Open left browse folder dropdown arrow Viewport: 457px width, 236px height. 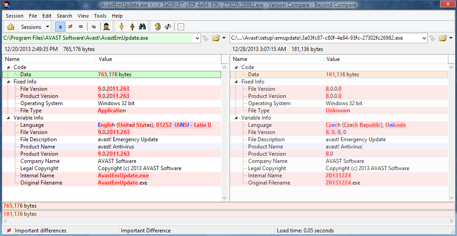pyautogui.click(x=224, y=38)
